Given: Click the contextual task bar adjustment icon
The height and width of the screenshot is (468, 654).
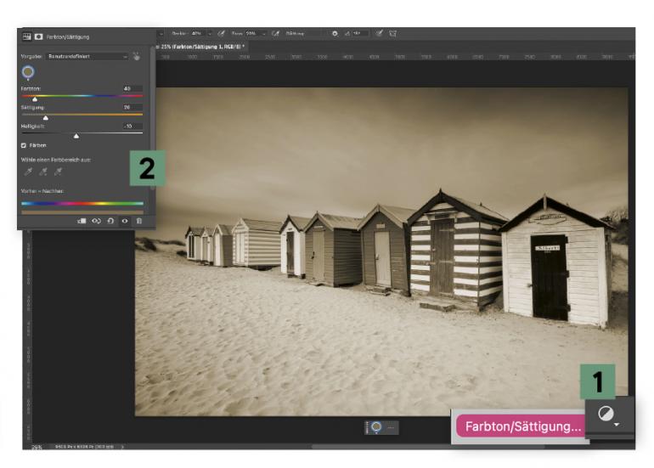Looking at the screenshot, I should [376, 427].
